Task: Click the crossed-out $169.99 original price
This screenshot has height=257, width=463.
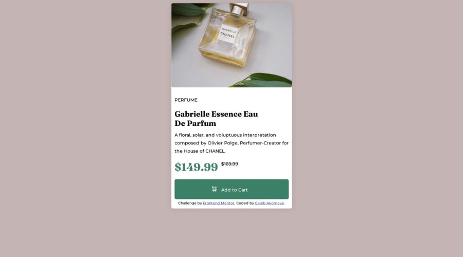Action: click(x=229, y=164)
